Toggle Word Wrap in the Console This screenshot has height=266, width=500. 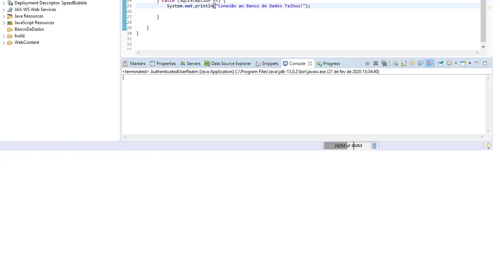[412, 64]
